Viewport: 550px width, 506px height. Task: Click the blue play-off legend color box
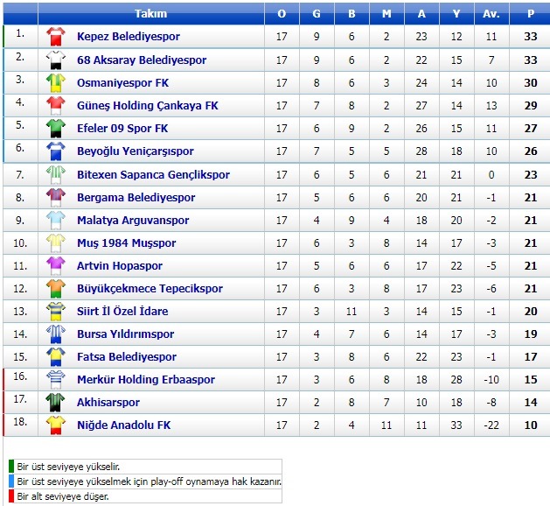(11, 481)
